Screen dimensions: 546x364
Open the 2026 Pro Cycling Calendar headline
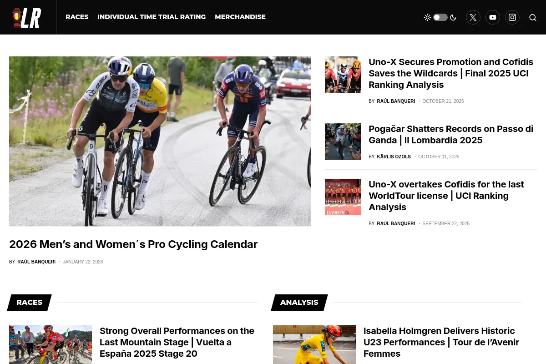(x=133, y=244)
